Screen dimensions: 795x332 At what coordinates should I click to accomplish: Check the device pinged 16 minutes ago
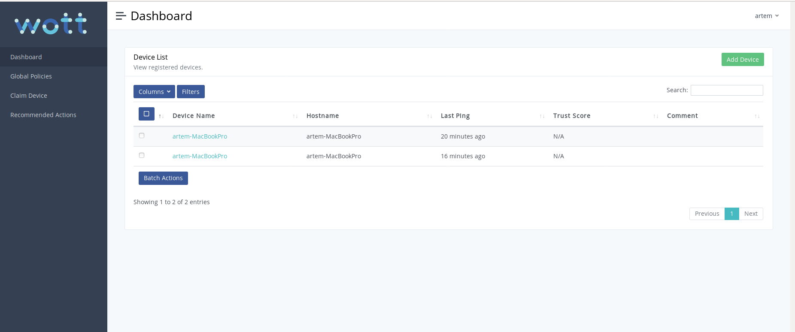(142, 155)
